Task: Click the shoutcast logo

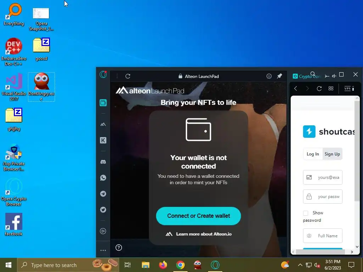Action: (x=329, y=132)
